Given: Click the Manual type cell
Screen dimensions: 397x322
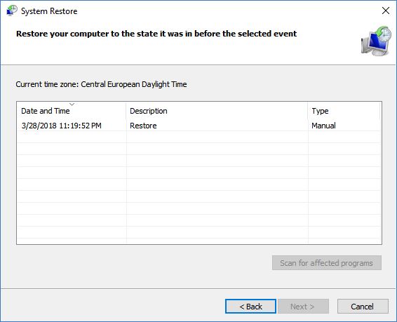Looking at the screenshot, I should point(323,126).
